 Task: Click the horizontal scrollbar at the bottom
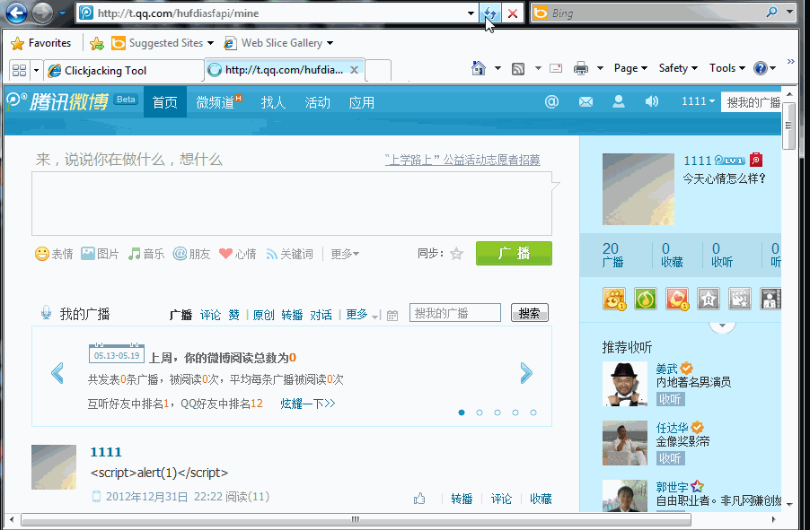click(x=356, y=519)
